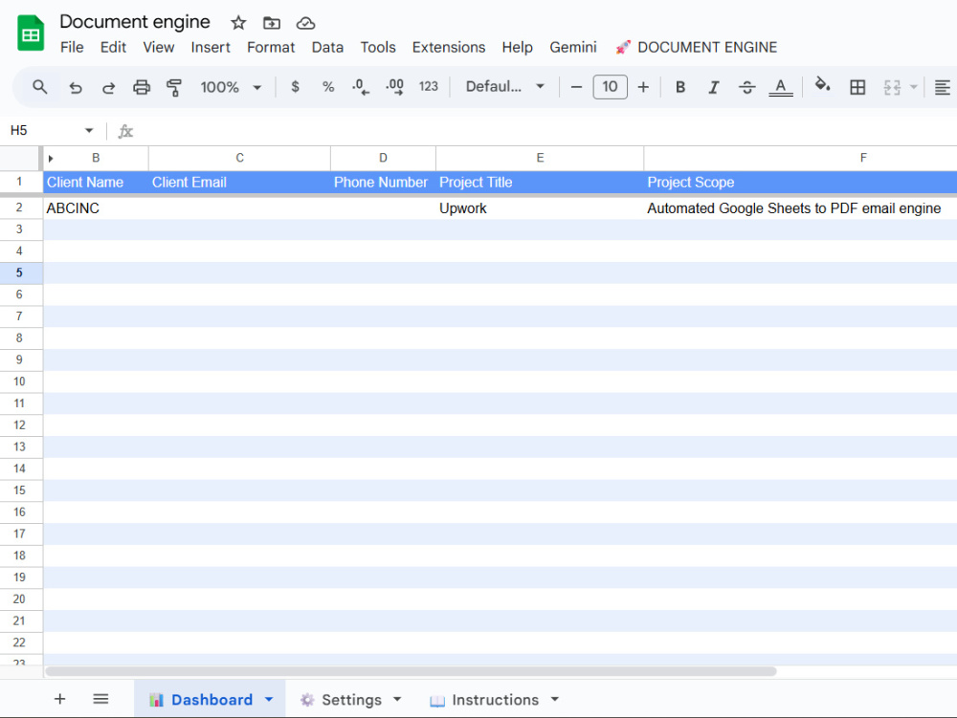The width and height of the screenshot is (957, 718).
Task: Open the text color picker
Action: click(x=781, y=87)
